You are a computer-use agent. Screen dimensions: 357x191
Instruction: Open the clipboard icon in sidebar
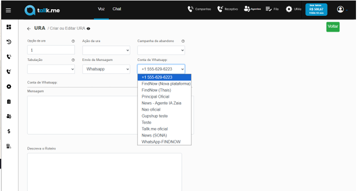[9, 102]
